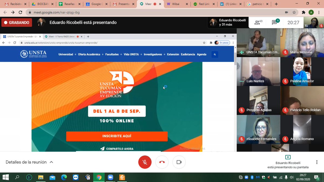Select the UNSTA Tucumán Em... video tile

pos(258,43)
